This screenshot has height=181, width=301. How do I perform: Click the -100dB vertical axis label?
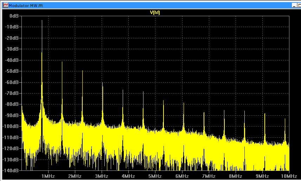tap(12, 127)
